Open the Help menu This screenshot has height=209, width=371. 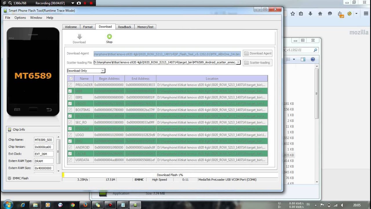click(x=50, y=18)
